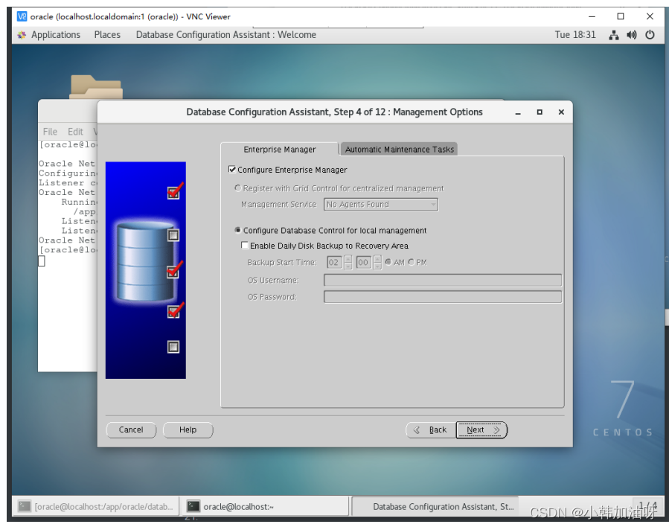
Task: Increase backup start hour spinner
Action: tap(348, 259)
